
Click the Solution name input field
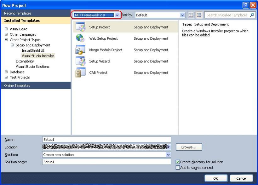coord(106,162)
